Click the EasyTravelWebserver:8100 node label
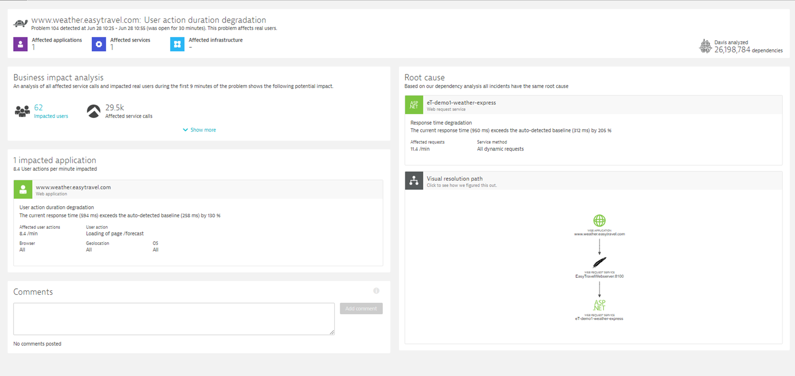 (600, 276)
